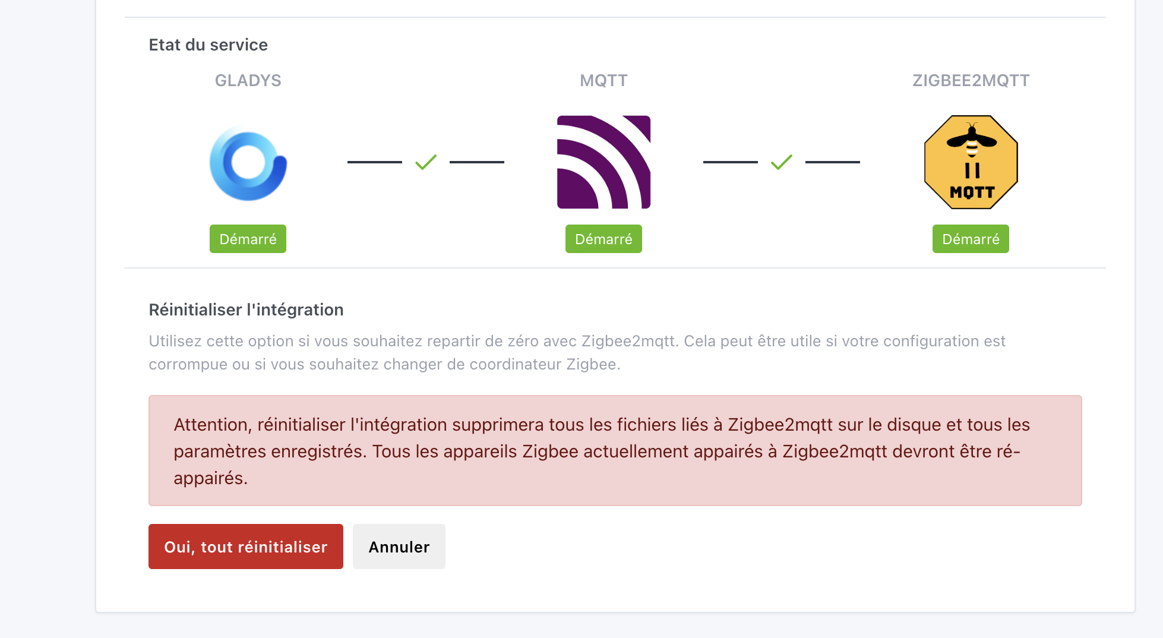Click the Démarré badge under Gladys

coord(248,239)
